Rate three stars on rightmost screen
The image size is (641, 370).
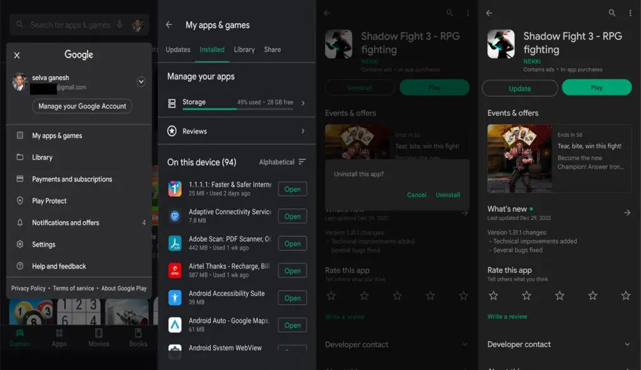click(559, 295)
